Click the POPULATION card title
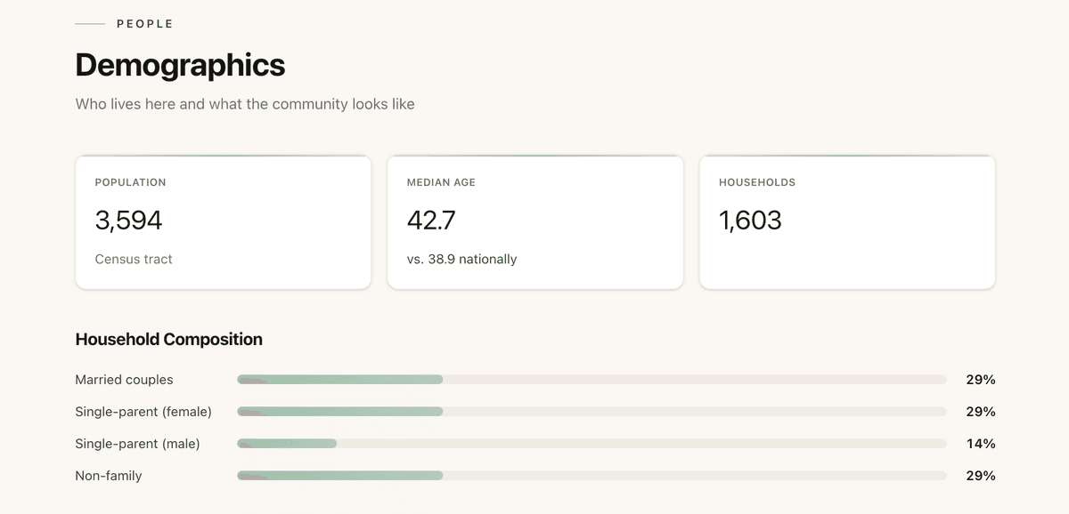1069x514 pixels. 130,182
